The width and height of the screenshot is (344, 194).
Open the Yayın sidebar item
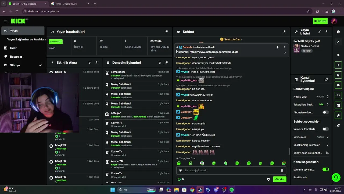[x=23, y=31]
